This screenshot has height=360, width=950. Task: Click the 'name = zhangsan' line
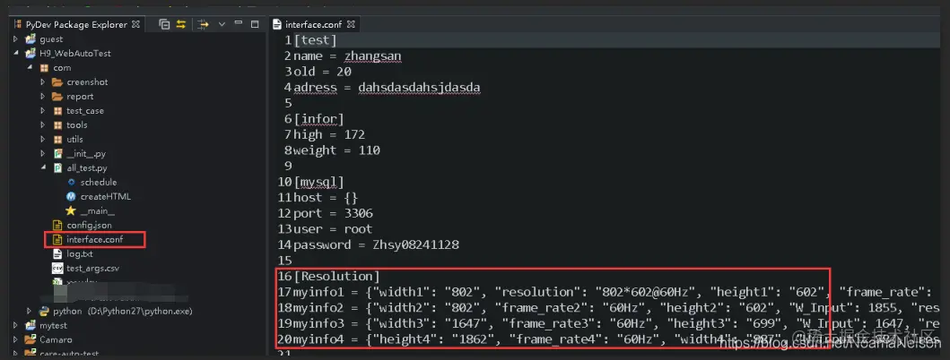tap(347, 56)
